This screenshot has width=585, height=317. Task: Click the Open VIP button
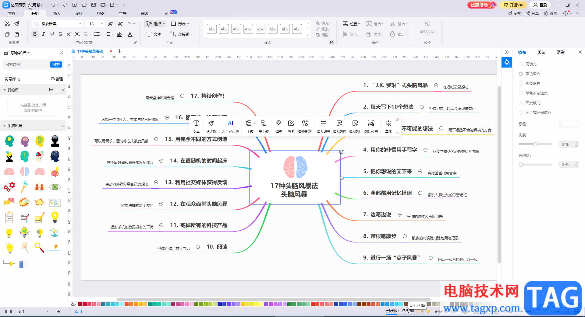coord(513,5)
